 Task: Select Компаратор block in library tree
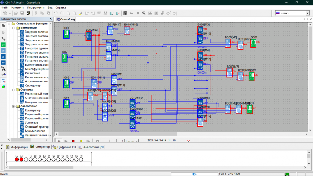32,110
